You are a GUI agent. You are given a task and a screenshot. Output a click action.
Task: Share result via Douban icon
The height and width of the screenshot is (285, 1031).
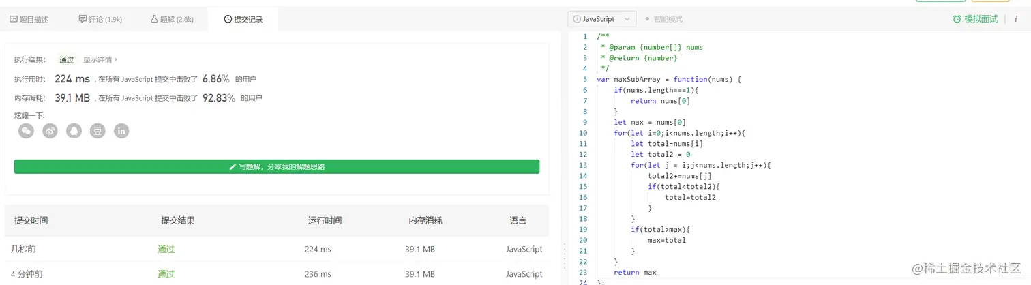pos(98,131)
